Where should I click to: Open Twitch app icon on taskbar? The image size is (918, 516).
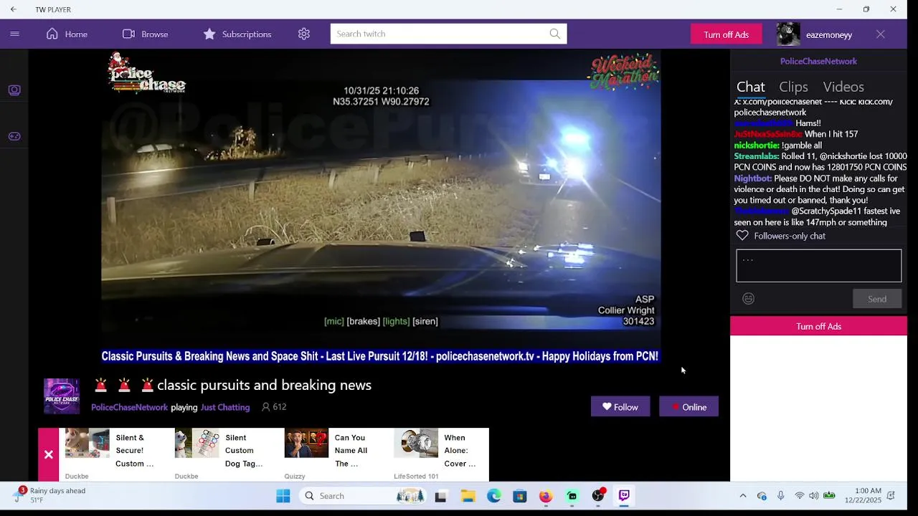coord(624,496)
